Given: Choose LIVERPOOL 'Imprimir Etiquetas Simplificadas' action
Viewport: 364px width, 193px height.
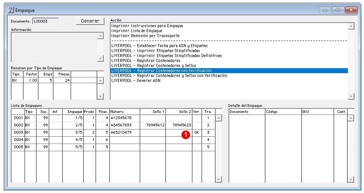Looking at the screenshot, I should coord(229,51).
